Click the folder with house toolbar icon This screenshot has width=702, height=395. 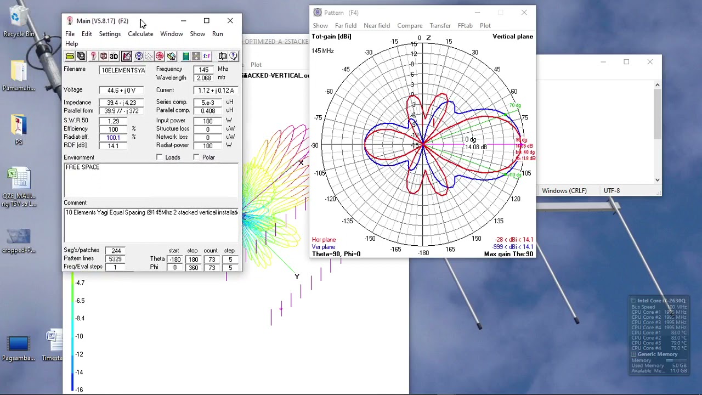(x=172, y=56)
